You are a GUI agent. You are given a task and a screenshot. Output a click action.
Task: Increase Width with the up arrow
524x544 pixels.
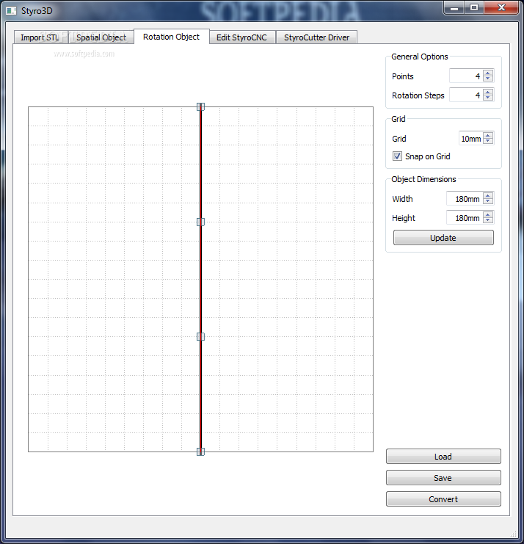pos(488,196)
